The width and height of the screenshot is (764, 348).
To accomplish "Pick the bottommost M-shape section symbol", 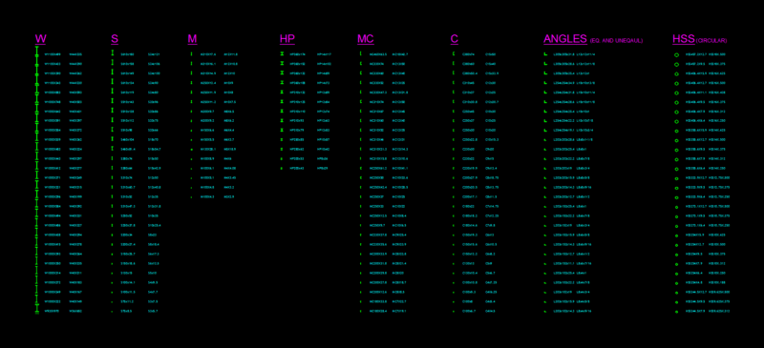I will point(192,197).
